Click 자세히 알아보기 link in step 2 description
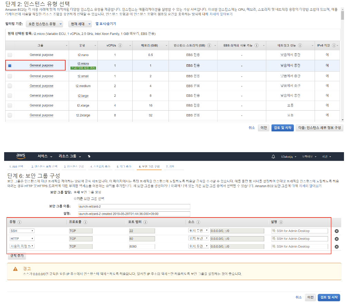Image resolution: width=354 pixels, height=305 pixels. tap(221, 14)
